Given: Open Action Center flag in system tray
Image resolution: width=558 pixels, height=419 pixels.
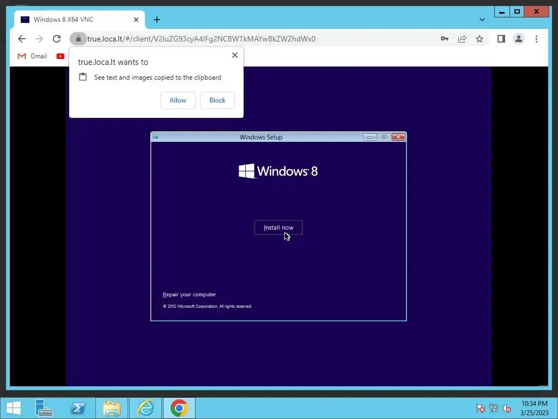Looking at the screenshot, I should (x=480, y=408).
